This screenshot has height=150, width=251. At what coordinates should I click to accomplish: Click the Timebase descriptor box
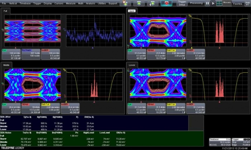tap(220, 141)
